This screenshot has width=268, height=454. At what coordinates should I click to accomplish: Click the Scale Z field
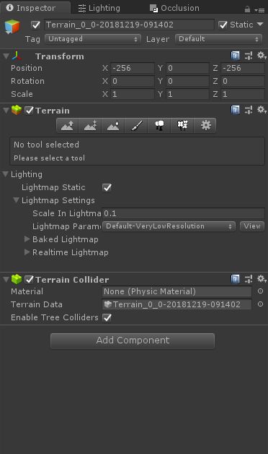[x=242, y=94]
